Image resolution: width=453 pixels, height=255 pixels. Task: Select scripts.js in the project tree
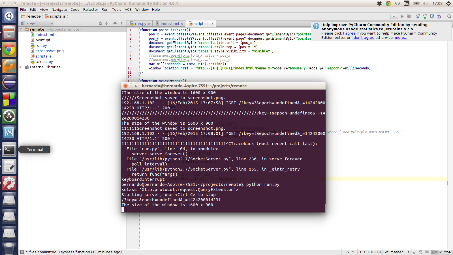pos(43,56)
